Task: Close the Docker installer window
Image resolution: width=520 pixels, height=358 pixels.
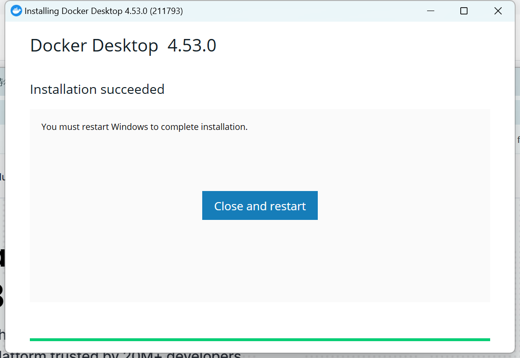Action: pyautogui.click(x=498, y=11)
